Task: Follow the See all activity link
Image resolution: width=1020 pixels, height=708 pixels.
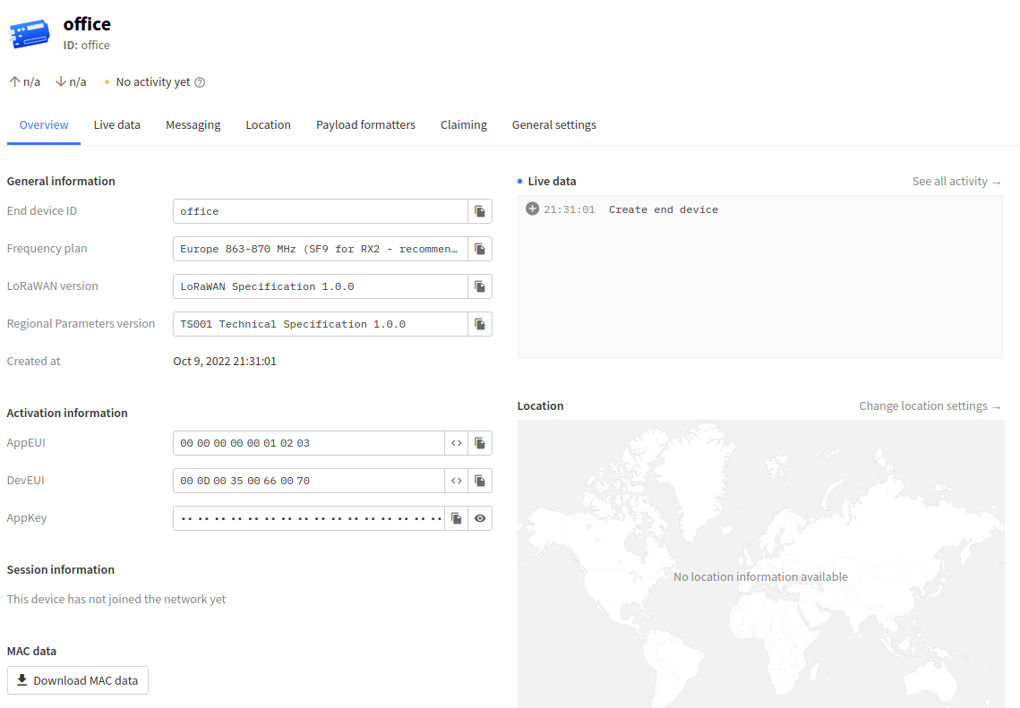Action: pyautogui.click(x=956, y=182)
